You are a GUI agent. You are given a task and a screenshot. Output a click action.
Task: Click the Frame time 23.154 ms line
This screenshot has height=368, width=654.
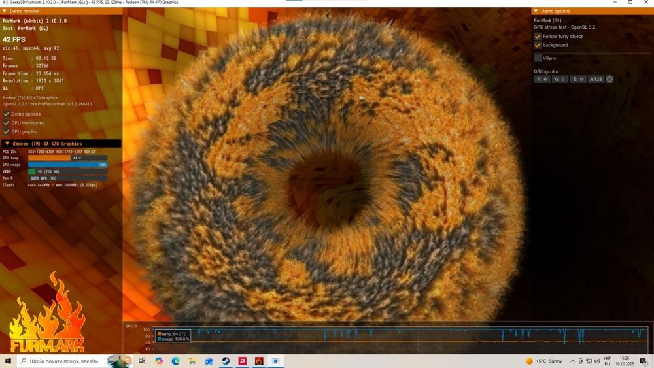(x=31, y=73)
